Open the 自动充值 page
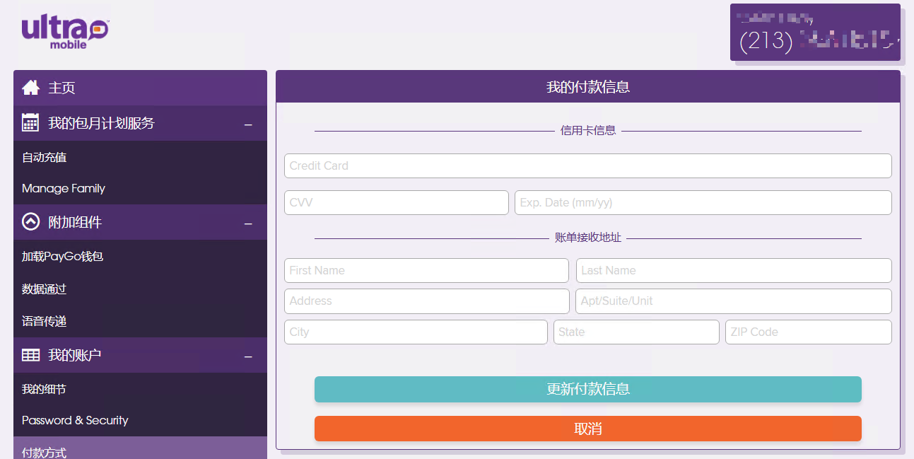The width and height of the screenshot is (914, 459). (45, 157)
